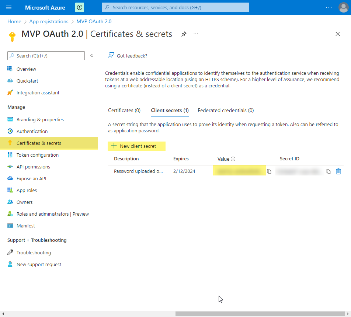
Task: Select the Client secrets (1) tab
Action: tap(170, 111)
